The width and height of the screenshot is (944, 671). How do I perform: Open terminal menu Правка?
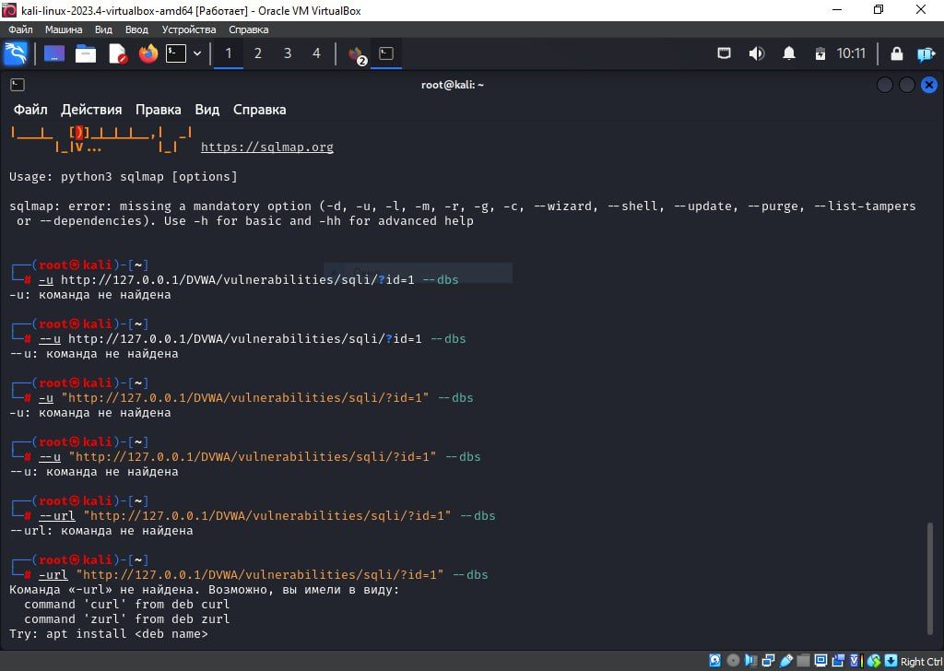(x=158, y=110)
